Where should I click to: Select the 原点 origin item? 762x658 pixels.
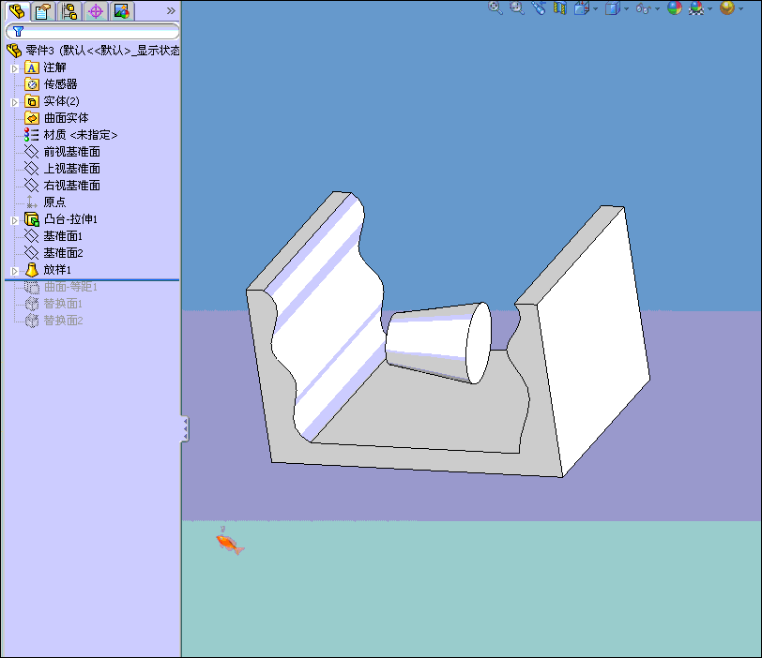(54, 202)
